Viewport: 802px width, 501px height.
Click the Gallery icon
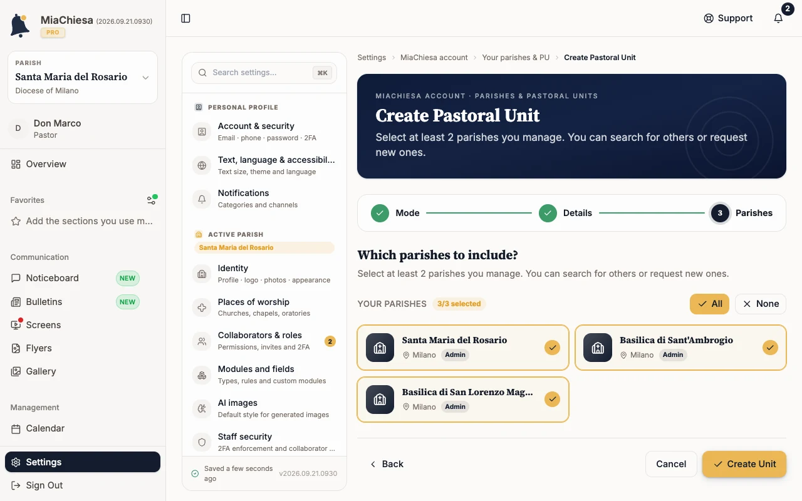point(16,371)
